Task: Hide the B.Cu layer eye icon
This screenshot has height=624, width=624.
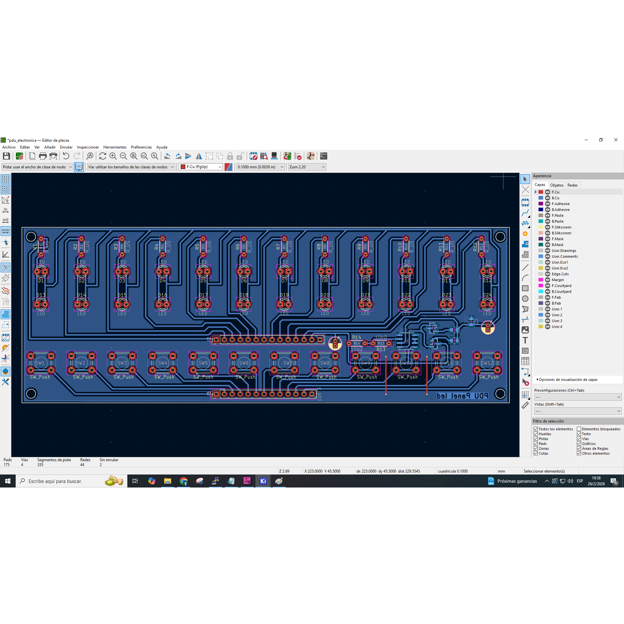Action: pos(548,198)
